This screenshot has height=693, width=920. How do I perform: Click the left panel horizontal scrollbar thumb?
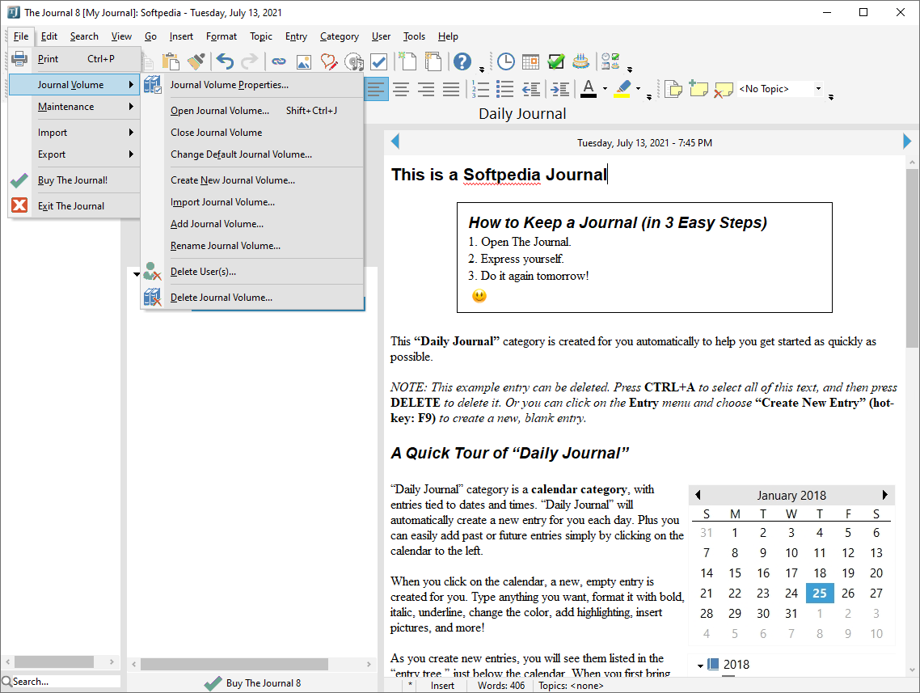54,662
